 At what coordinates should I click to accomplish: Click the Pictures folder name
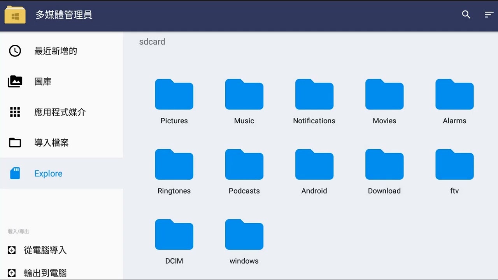click(174, 121)
